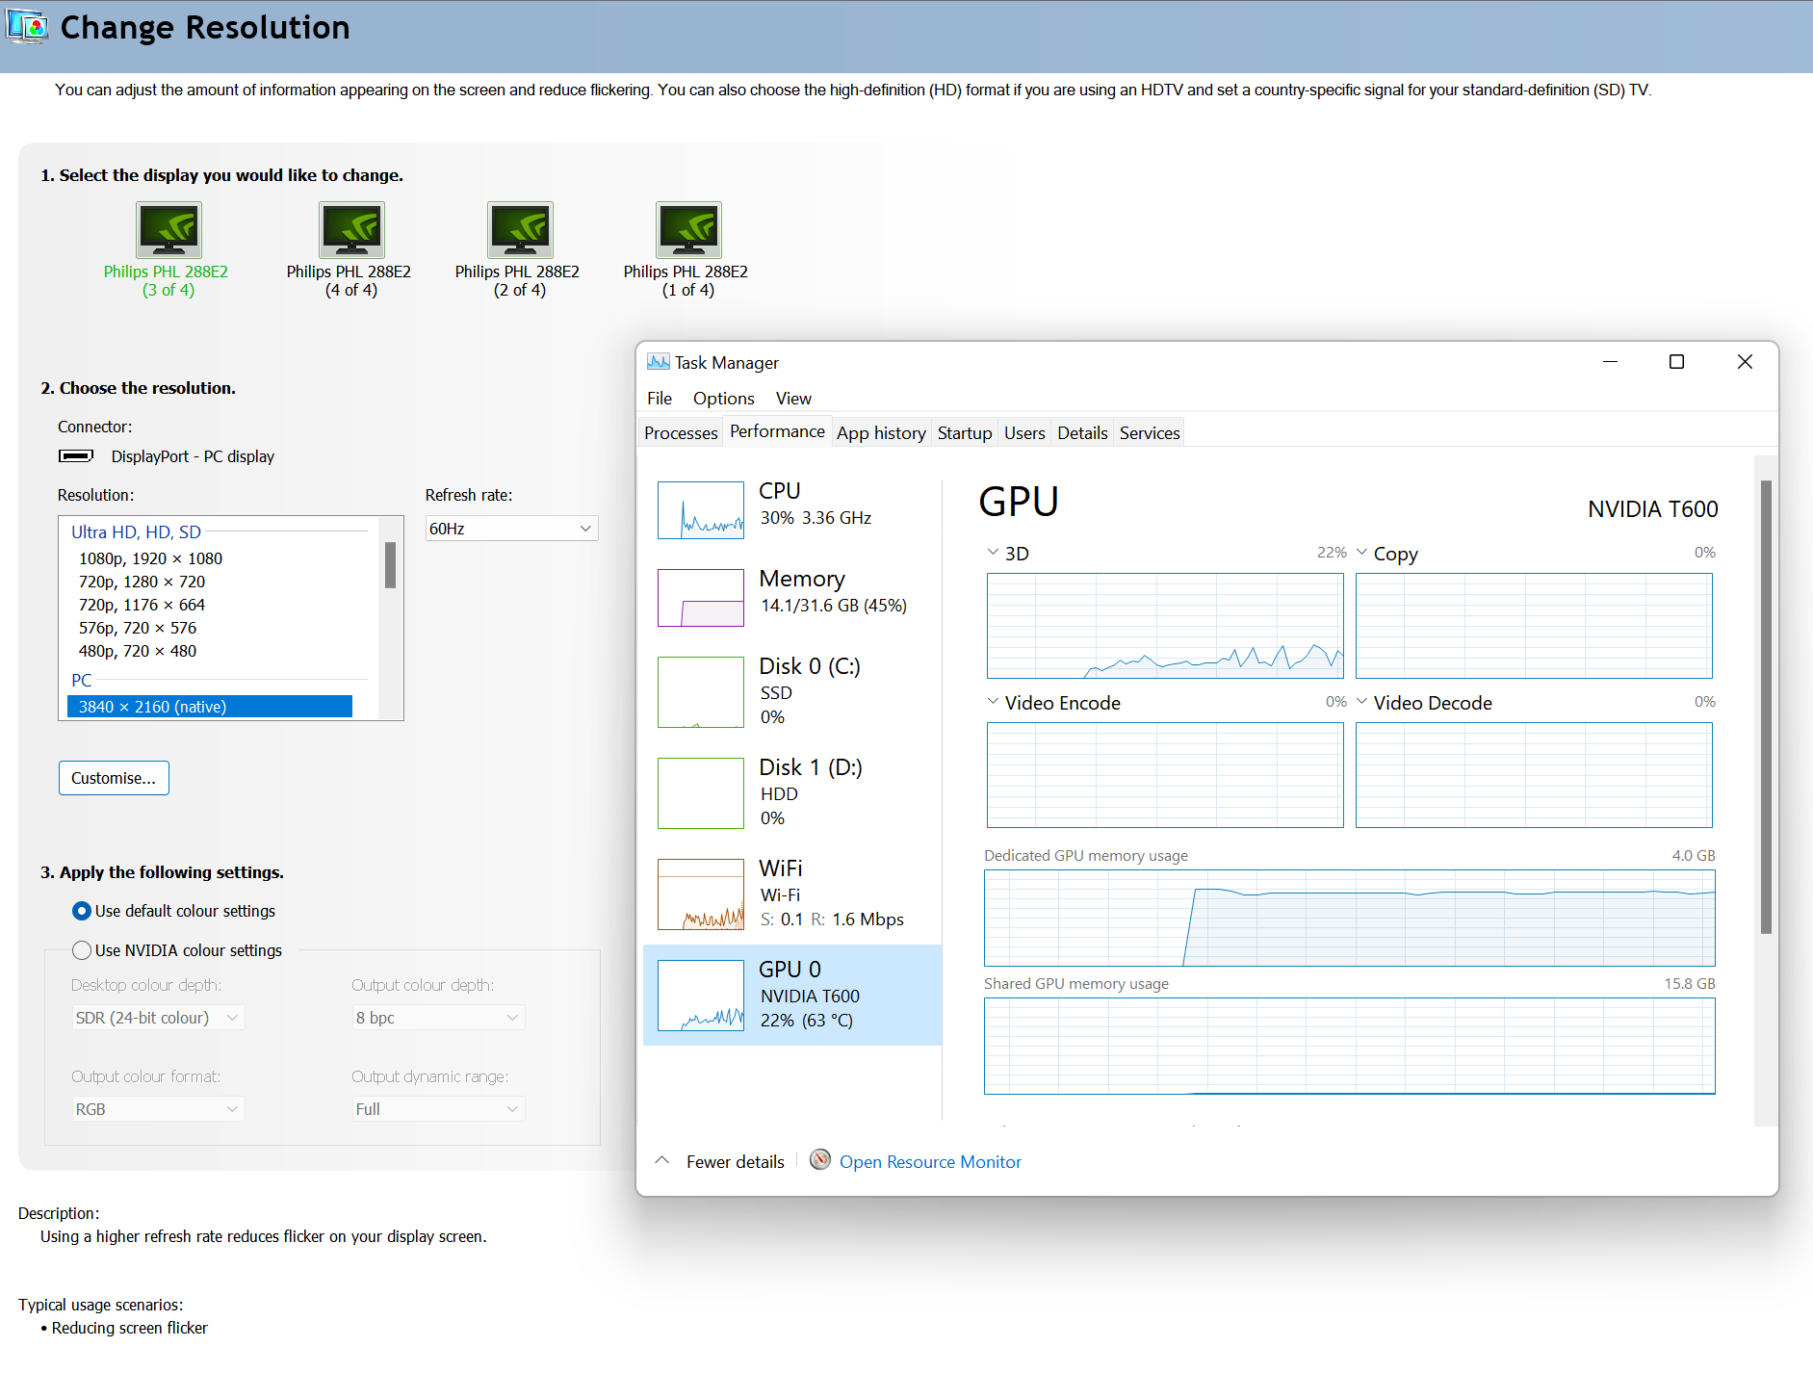Click the Task Manager GPU panel scrollbar

pyautogui.click(x=1766, y=707)
